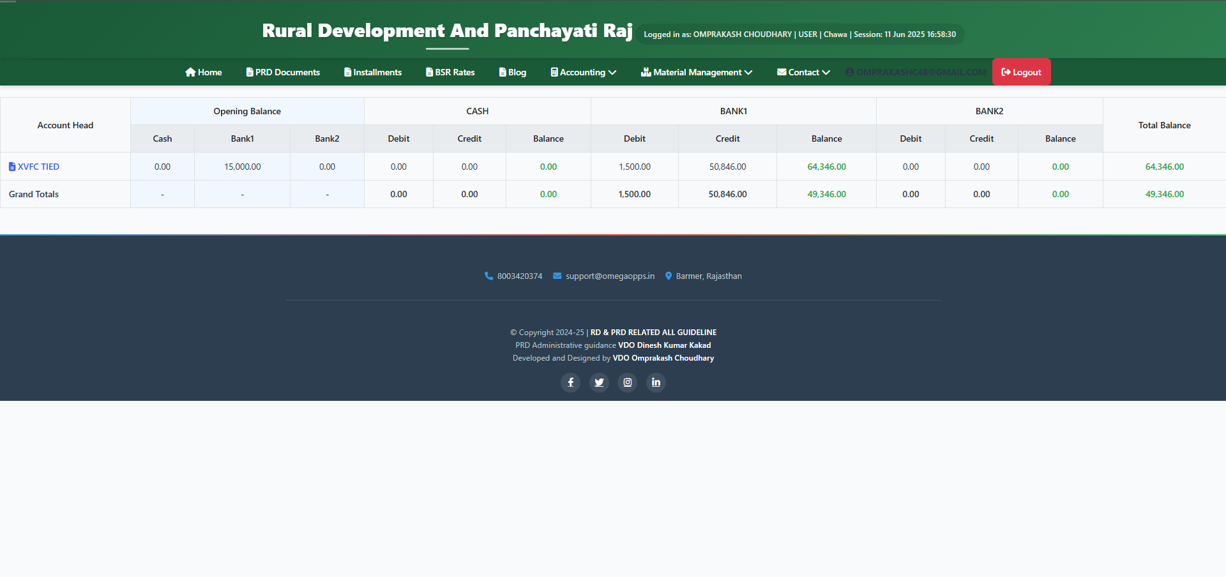Viewport: 1226px width, 577px height.
Task: Open the Material Management dropdown
Action: [x=696, y=72]
